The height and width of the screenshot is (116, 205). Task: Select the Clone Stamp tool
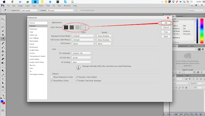point(3,51)
